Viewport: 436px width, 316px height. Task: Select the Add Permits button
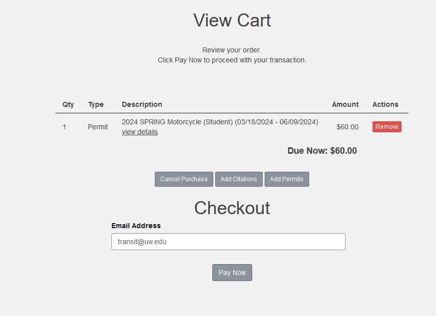click(287, 179)
